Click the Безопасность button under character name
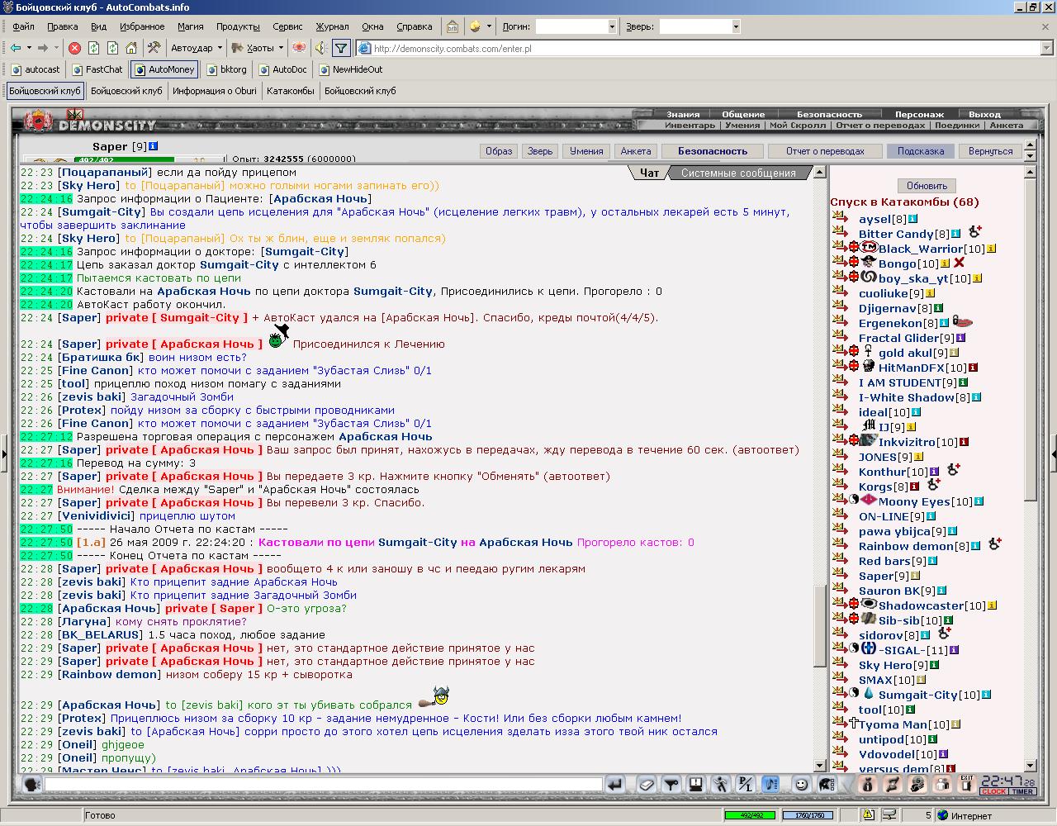This screenshot has height=826, width=1057. click(713, 151)
